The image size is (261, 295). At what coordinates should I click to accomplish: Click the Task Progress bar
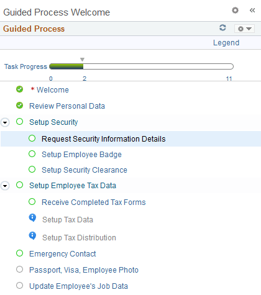(x=141, y=66)
